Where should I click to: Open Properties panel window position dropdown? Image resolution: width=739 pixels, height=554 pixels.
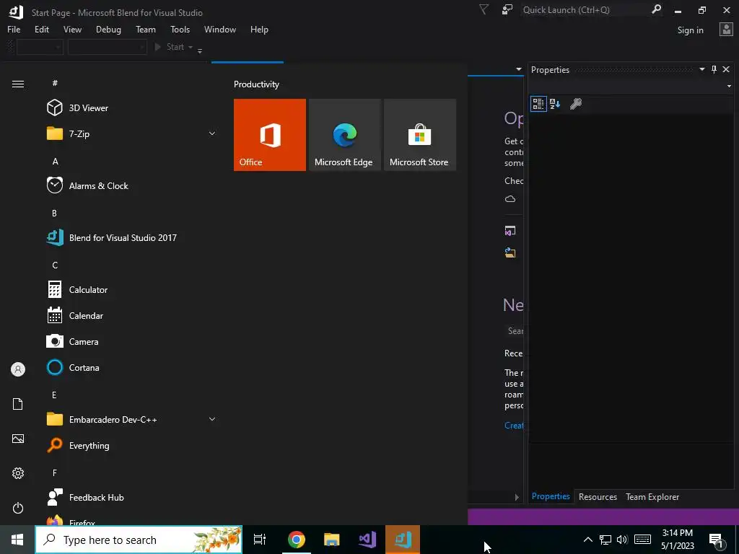click(701, 69)
